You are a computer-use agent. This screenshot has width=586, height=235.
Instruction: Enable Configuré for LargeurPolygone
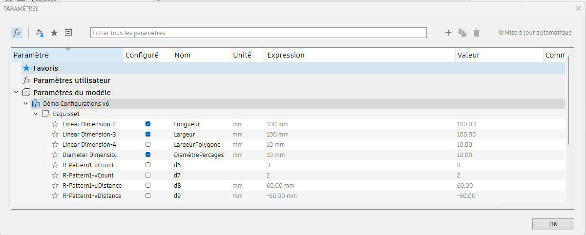(148, 145)
